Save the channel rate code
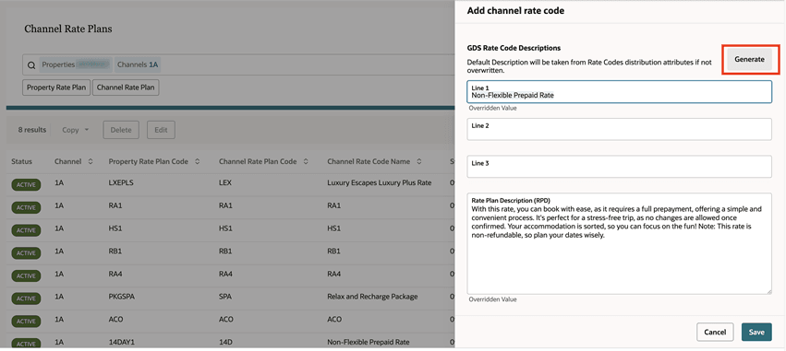Viewport: 786px width, 351px height. pyautogui.click(x=756, y=332)
